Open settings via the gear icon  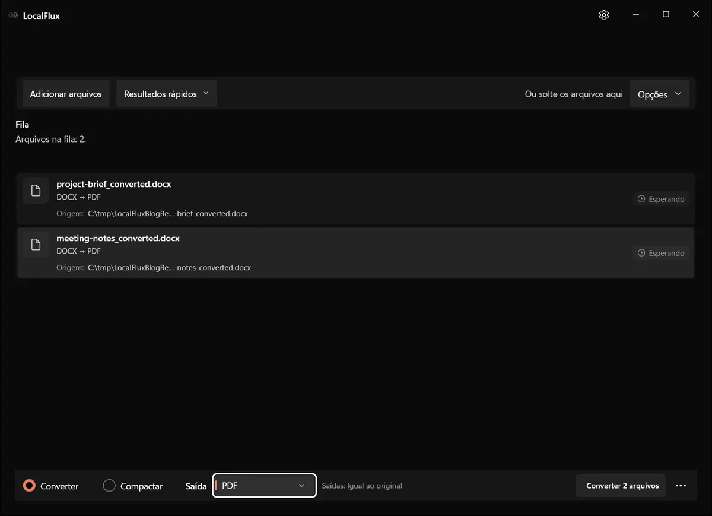point(604,15)
